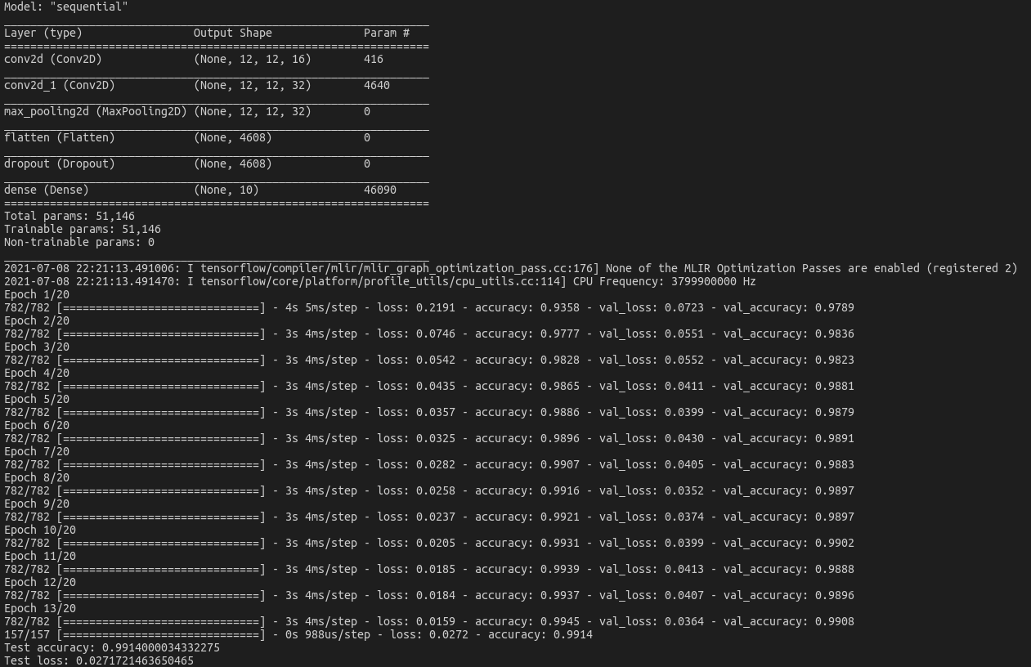1031x667 pixels.
Task: Select the Trainable params line
Action: pos(82,229)
